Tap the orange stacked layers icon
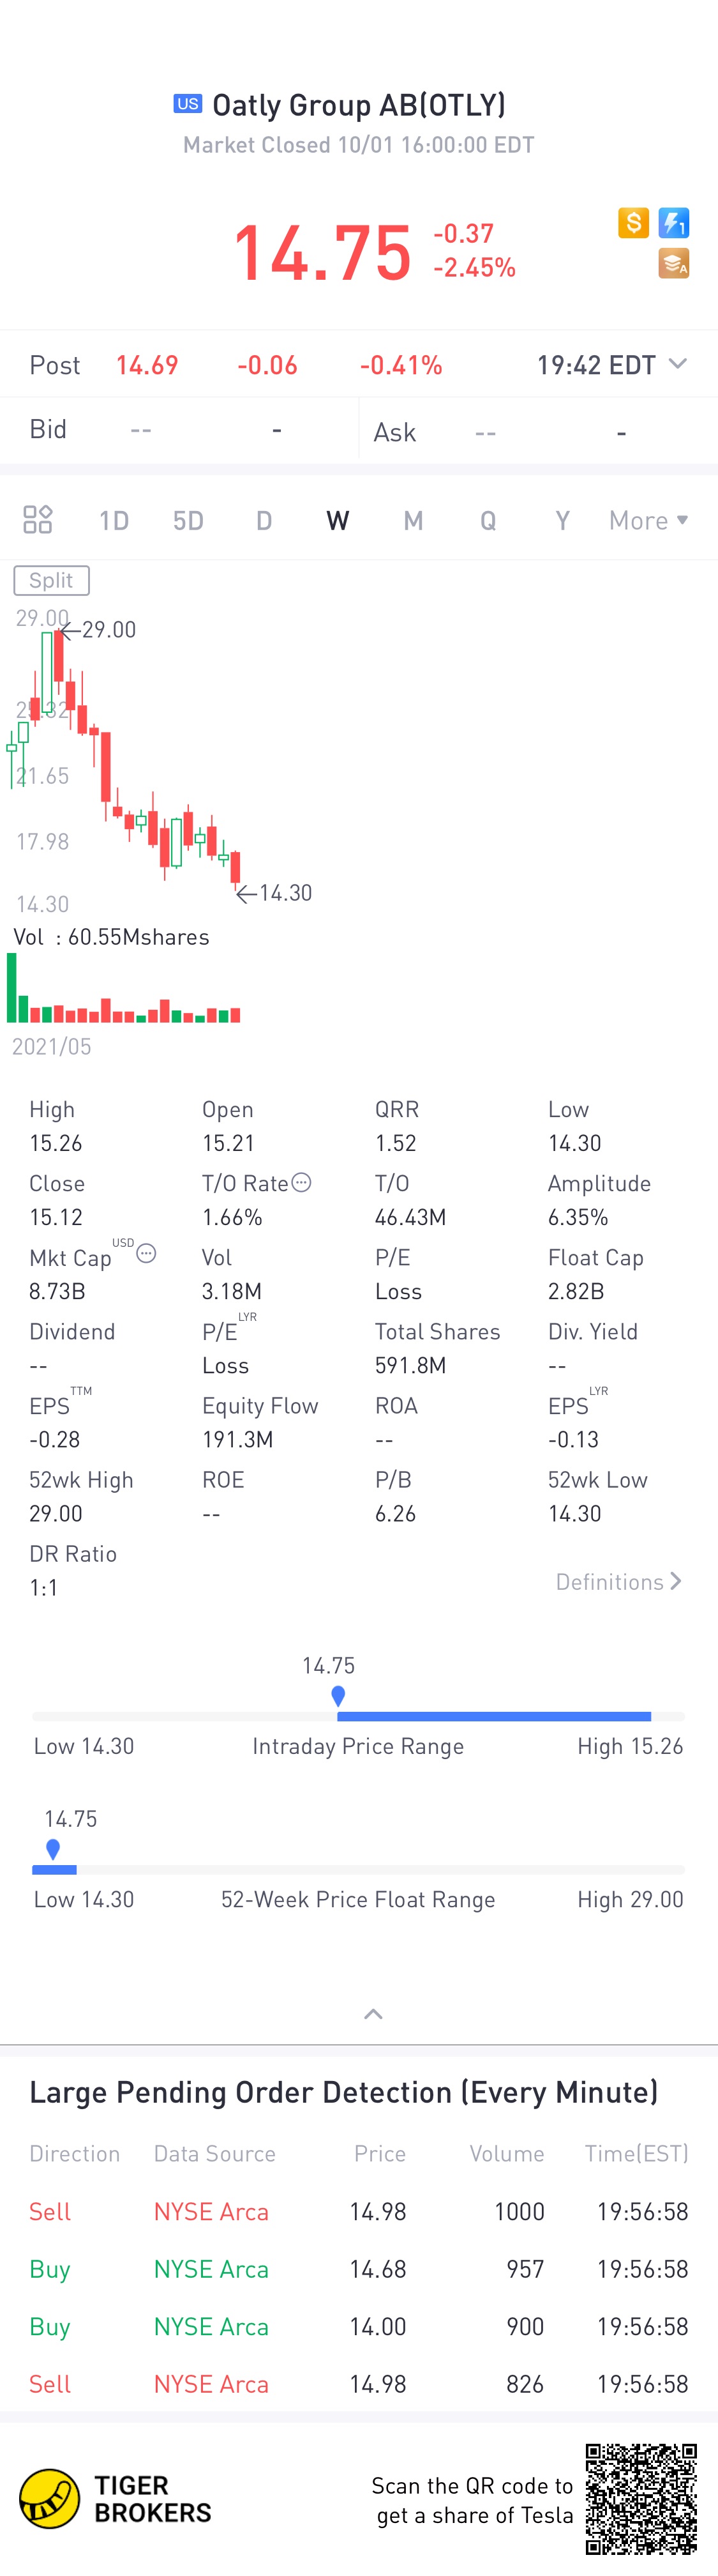Screen dimensions: 718x2576 pyautogui.click(x=674, y=263)
